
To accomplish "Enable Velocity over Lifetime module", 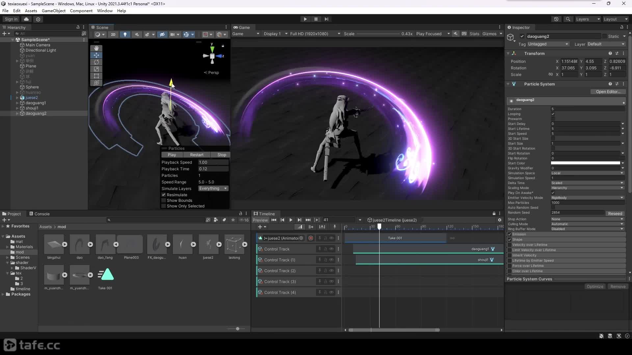I will click(x=510, y=245).
